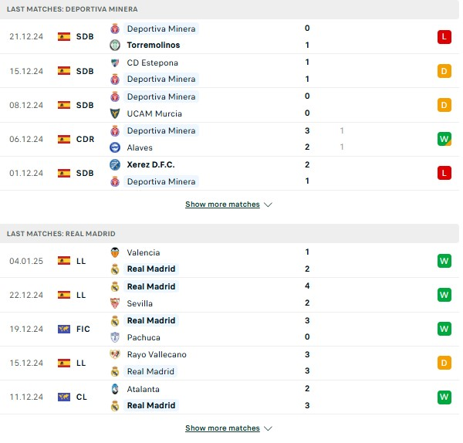Click the Atalanta team crest
This screenshot has height=443, width=463.
pos(115,388)
